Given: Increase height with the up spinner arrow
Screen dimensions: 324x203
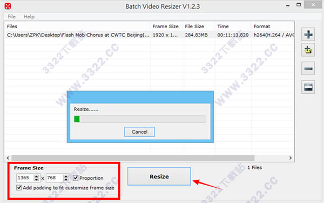Looking at the screenshot, I should pyautogui.click(x=66, y=176).
